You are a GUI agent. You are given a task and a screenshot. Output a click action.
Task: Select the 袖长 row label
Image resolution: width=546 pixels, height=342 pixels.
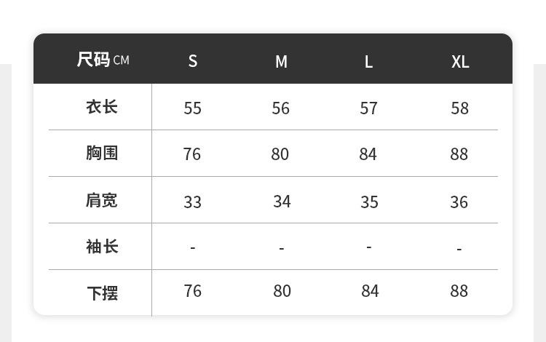coord(102,247)
